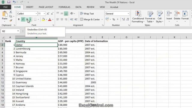Click the Save icon in quick access toolbar
This screenshot has width=192, height=108.
pos(9,2)
